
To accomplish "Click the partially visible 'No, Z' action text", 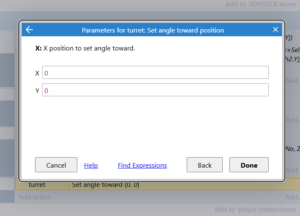I will (x=292, y=149).
